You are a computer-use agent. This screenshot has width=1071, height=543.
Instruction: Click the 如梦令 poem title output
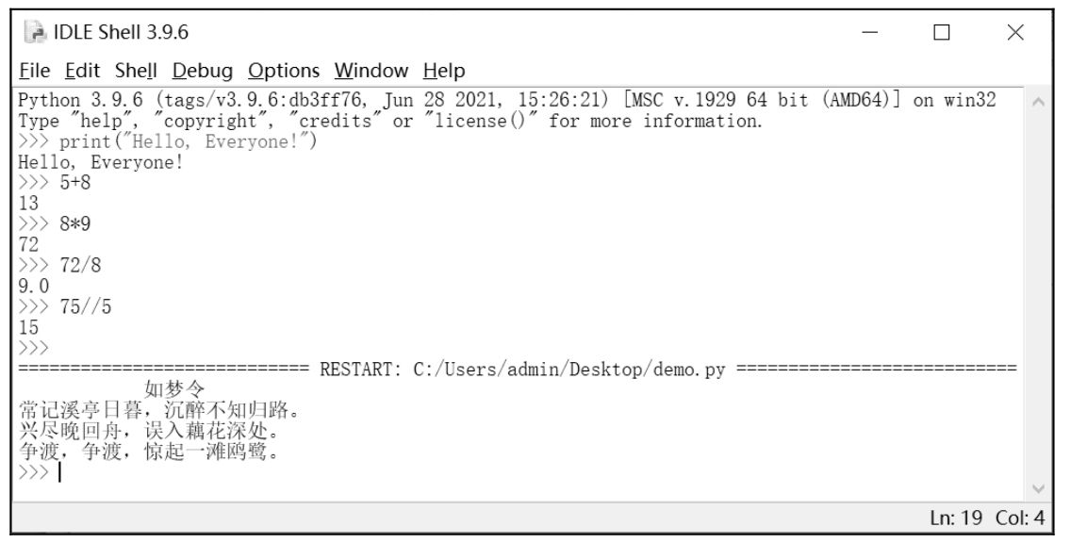174,389
